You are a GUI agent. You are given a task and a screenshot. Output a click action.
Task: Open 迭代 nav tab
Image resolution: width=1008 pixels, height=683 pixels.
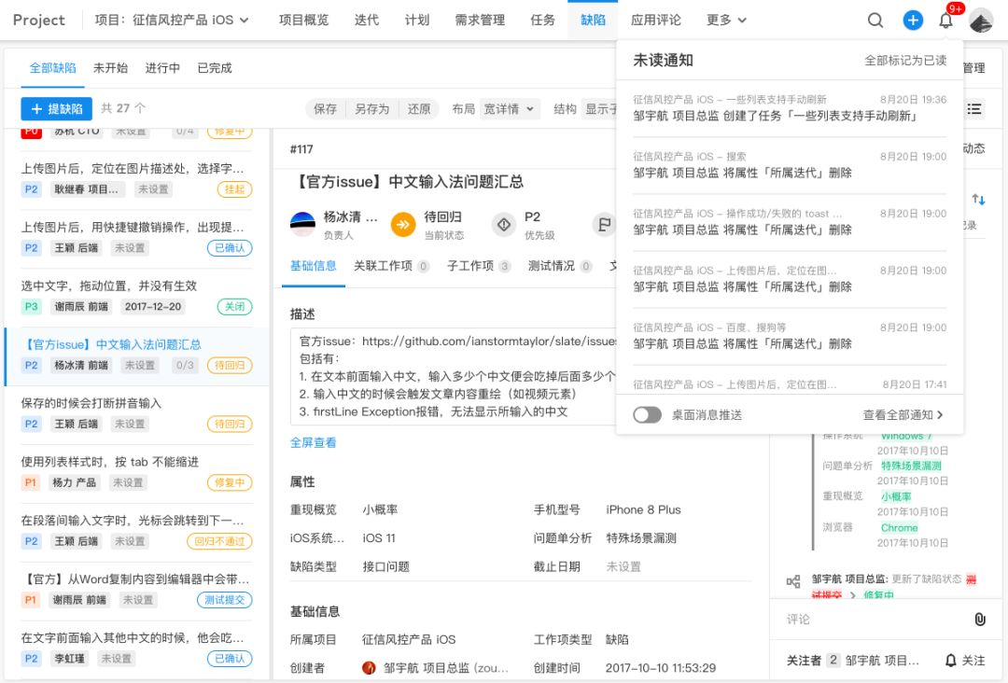pyautogui.click(x=367, y=21)
